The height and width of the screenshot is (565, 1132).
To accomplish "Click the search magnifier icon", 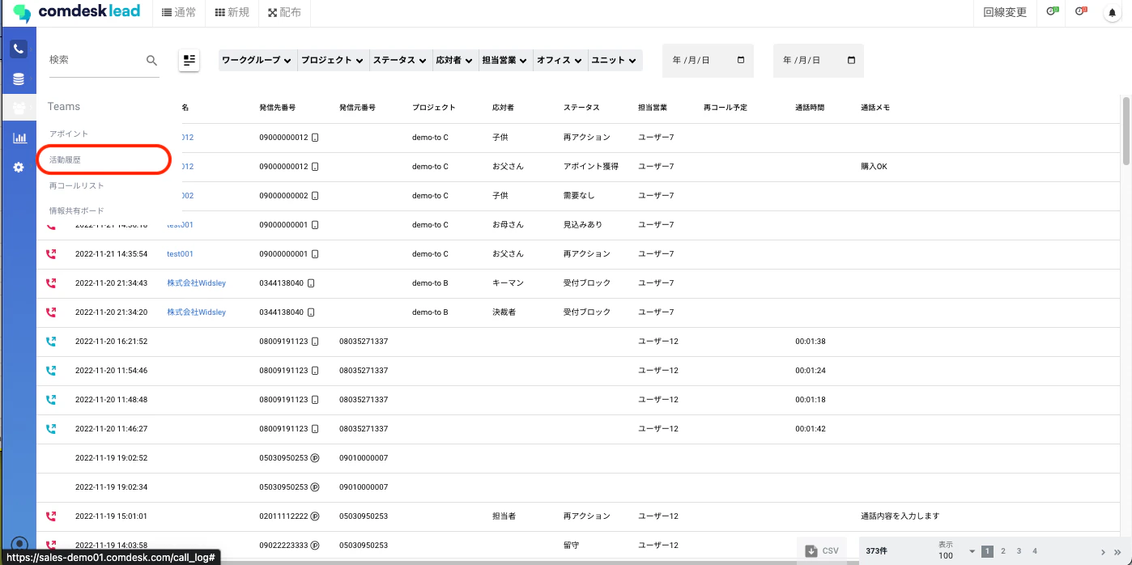I will point(151,60).
